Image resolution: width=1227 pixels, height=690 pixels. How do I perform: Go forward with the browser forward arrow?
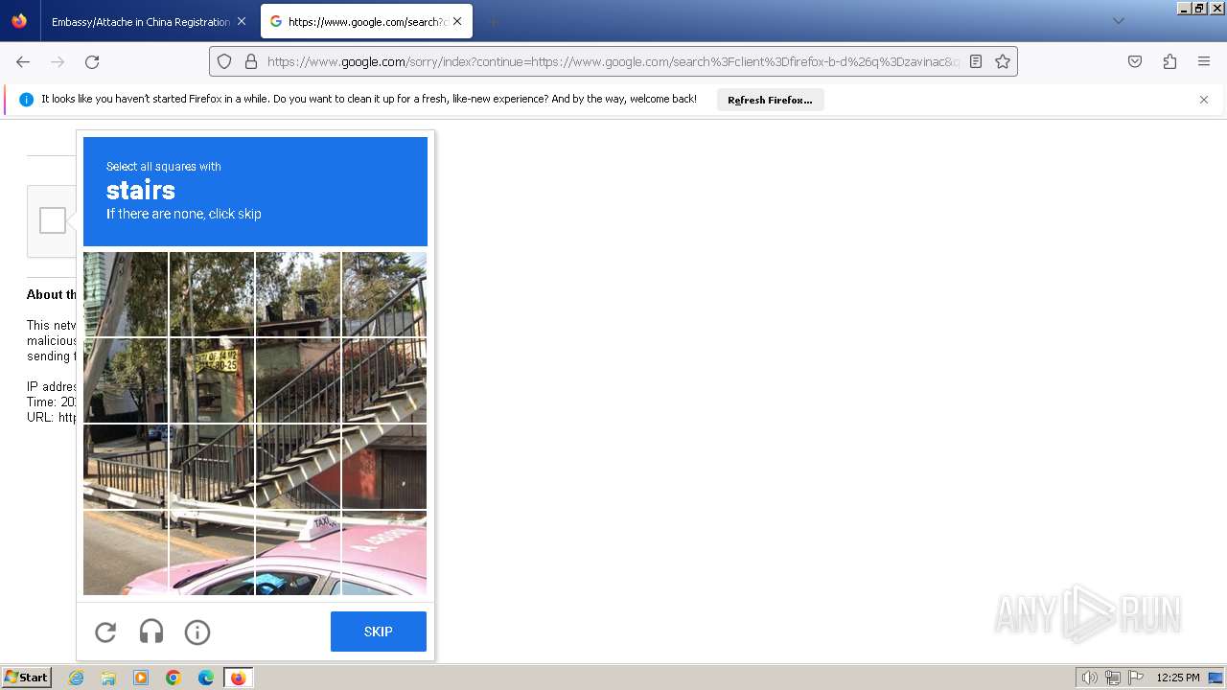58,61
